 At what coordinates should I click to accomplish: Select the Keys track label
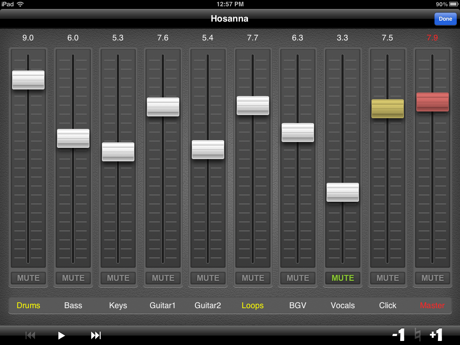(x=118, y=305)
